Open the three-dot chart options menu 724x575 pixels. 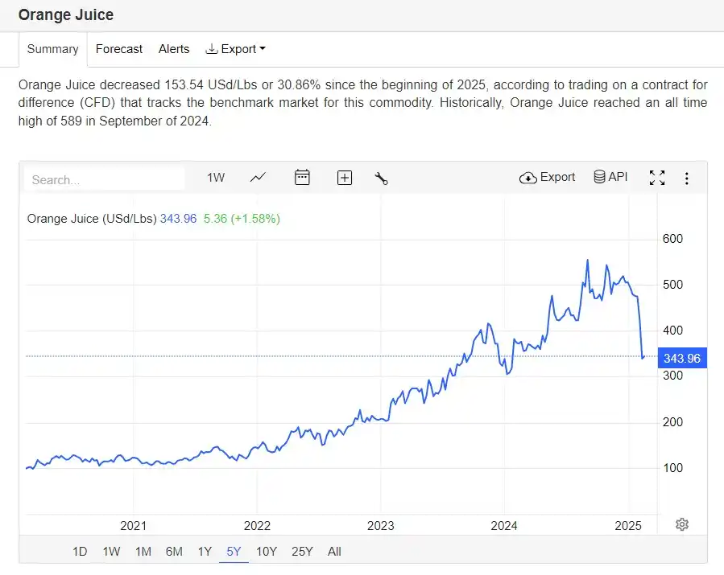[686, 178]
